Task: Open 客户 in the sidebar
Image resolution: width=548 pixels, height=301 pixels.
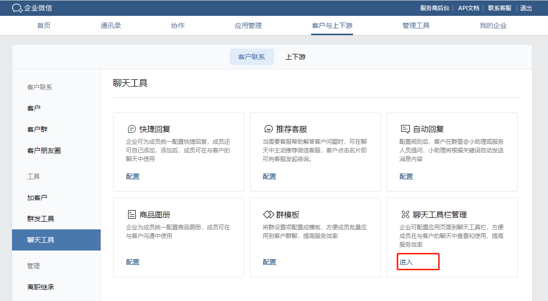Action: coord(34,108)
